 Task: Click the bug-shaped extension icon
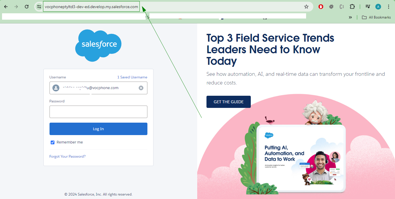click(331, 6)
